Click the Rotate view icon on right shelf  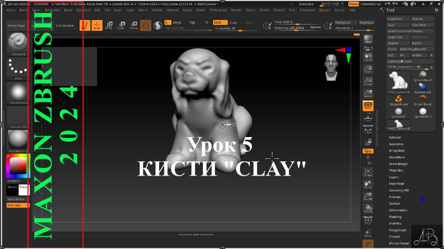368,209
